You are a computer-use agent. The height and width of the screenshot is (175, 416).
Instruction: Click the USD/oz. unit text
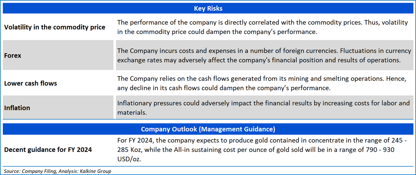[x=129, y=159]
